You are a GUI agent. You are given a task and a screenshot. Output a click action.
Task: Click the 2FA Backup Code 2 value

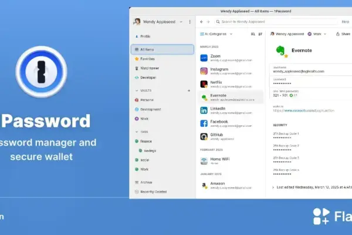(x=282, y=150)
